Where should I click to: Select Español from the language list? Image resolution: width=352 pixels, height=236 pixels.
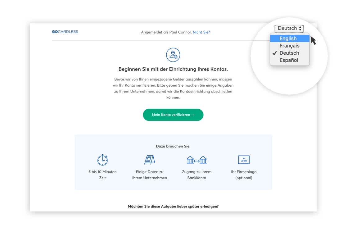click(x=290, y=60)
